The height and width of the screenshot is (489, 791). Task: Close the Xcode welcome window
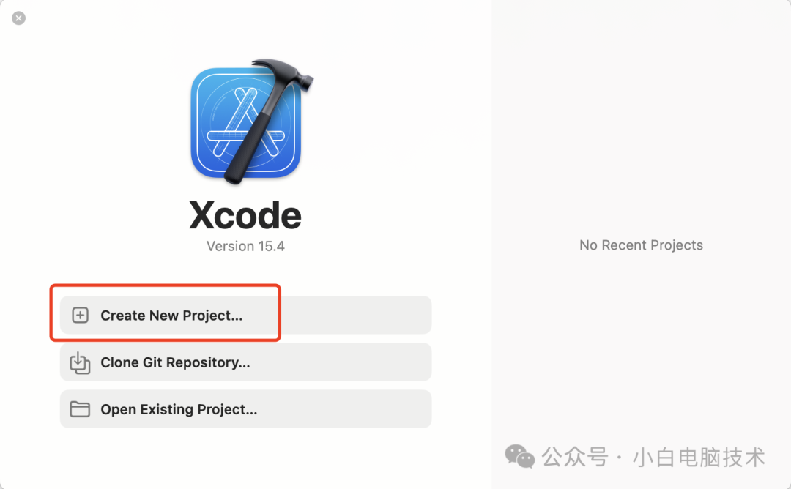(x=18, y=18)
